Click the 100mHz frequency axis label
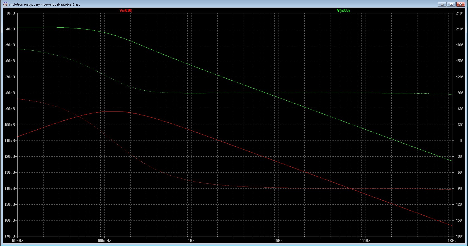 [104, 241]
